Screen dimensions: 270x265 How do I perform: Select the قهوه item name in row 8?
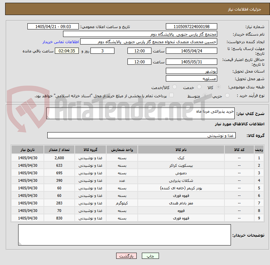click(181, 211)
